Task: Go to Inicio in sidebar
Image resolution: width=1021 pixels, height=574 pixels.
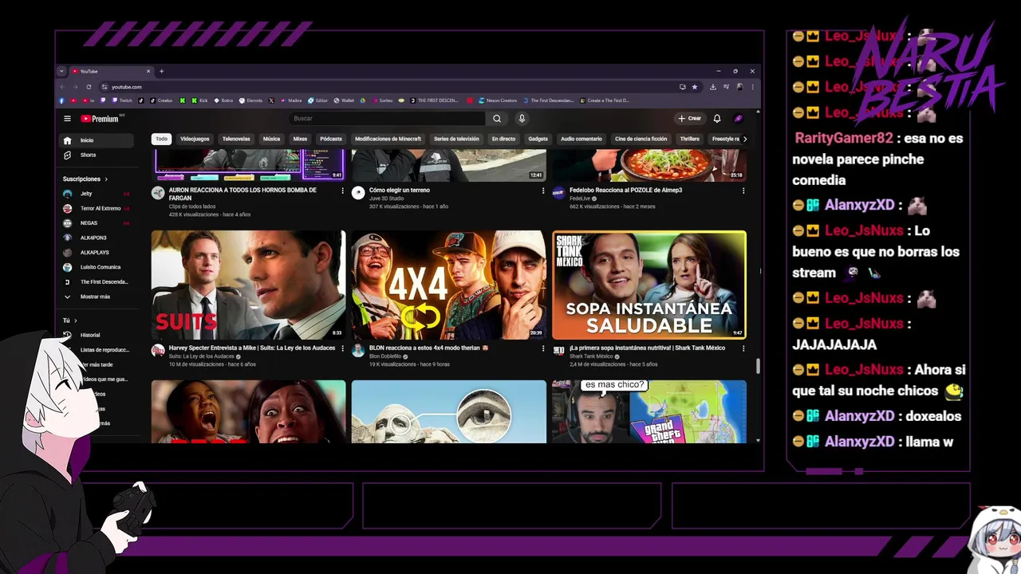Action: pyautogui.click(x=97, y=140)
